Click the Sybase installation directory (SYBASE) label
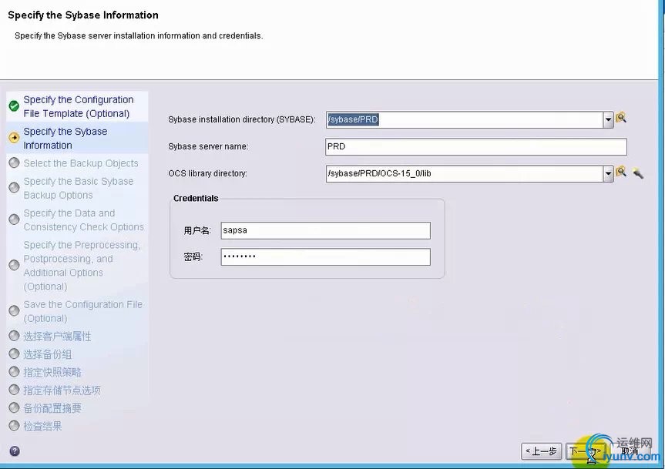The image size is (665, 469). 242,119
